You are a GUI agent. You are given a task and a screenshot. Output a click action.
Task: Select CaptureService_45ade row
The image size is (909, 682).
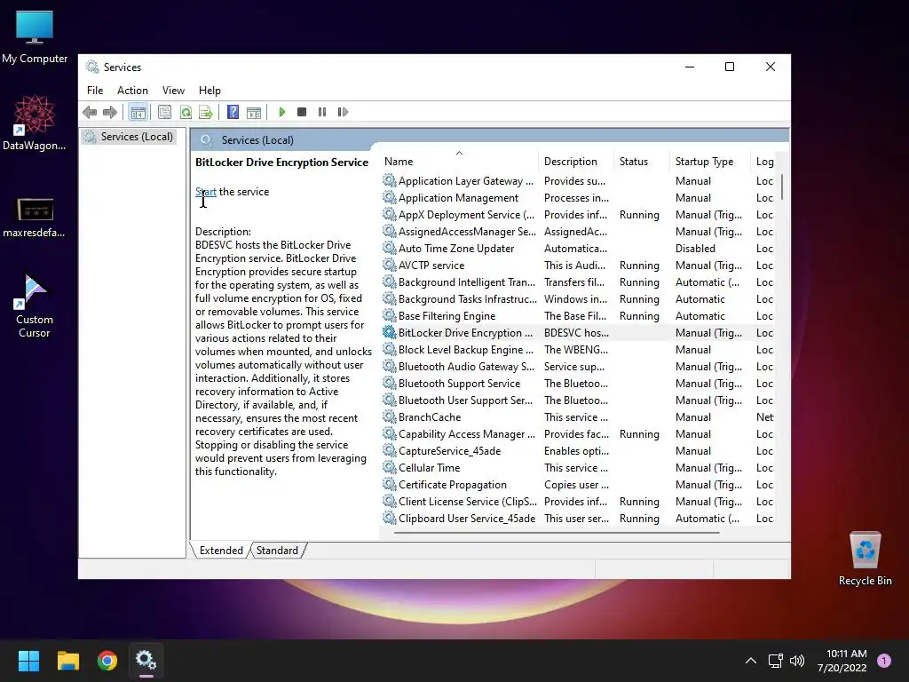coord(577,450)
